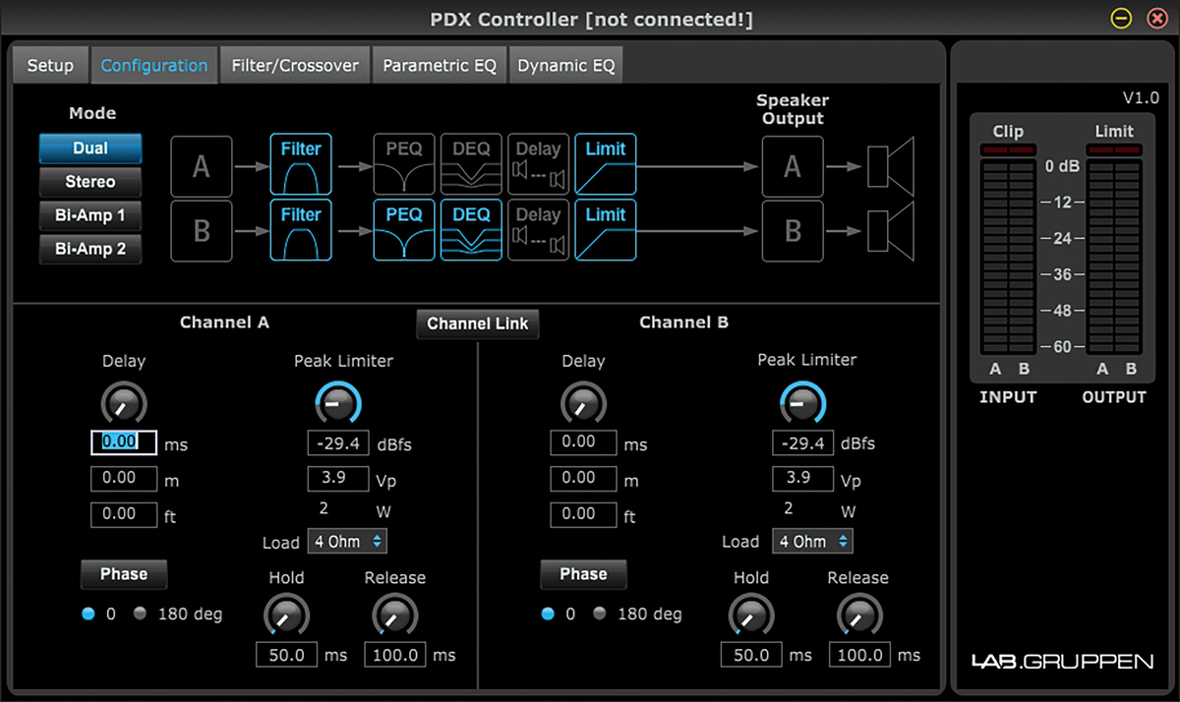Click Channel B delay ms field
Viewport: 1180px width, 702px height.
click(583, 442)
